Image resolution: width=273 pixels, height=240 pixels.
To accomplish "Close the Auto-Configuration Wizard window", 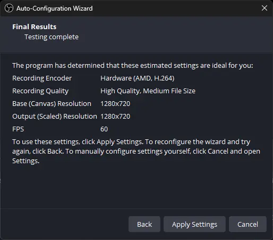I will pos(265,8).
